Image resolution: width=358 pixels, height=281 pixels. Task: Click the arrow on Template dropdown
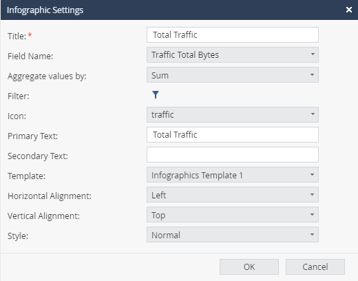point(312,175)
